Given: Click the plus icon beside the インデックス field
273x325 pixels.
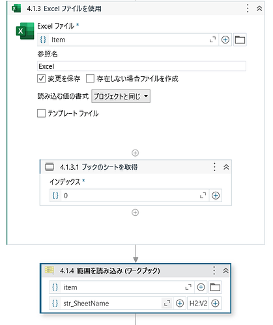Looking at the screenshot, I should click(216, 196).
